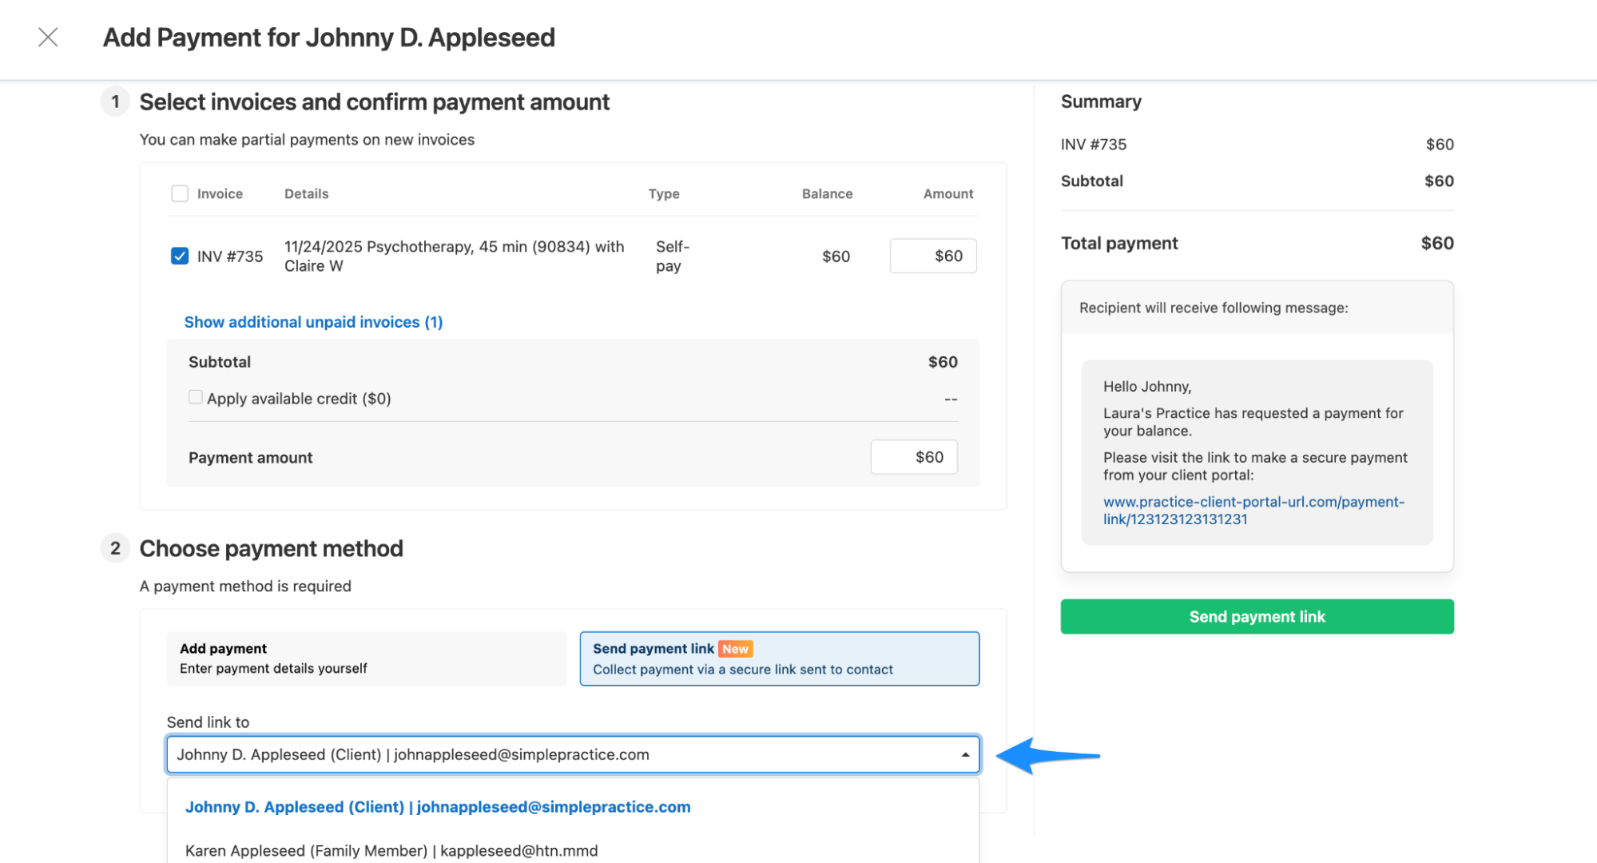This screenshot has width=1597, height=863.
Task: Select the Add payment method tab
Action: (366, 658)
